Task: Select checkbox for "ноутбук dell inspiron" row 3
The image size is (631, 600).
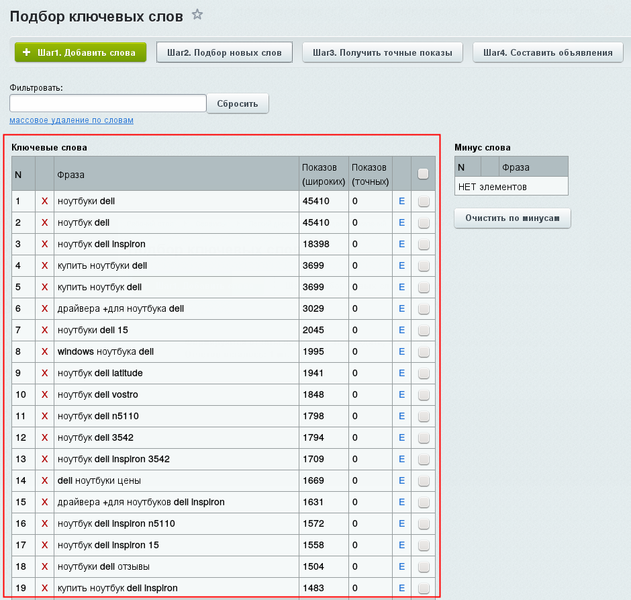Action: click(424, 245)
